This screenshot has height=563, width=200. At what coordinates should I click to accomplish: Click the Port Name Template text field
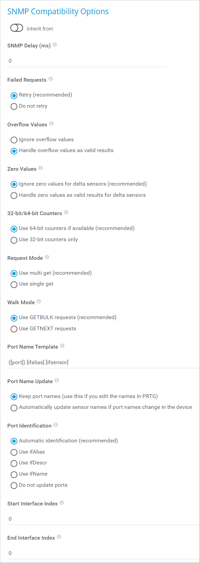pos(103,362)
